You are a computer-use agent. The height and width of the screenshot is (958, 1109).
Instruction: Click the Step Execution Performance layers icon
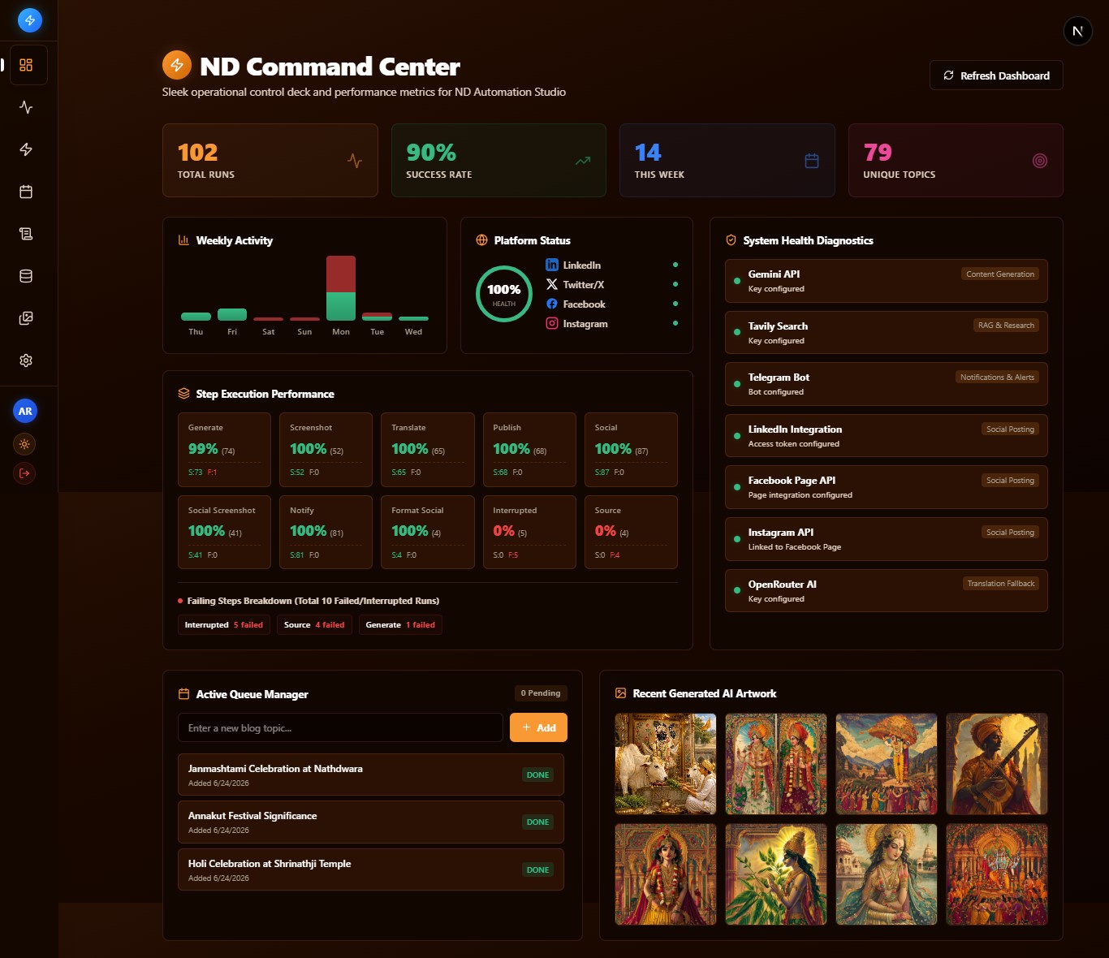coord(183,394)
